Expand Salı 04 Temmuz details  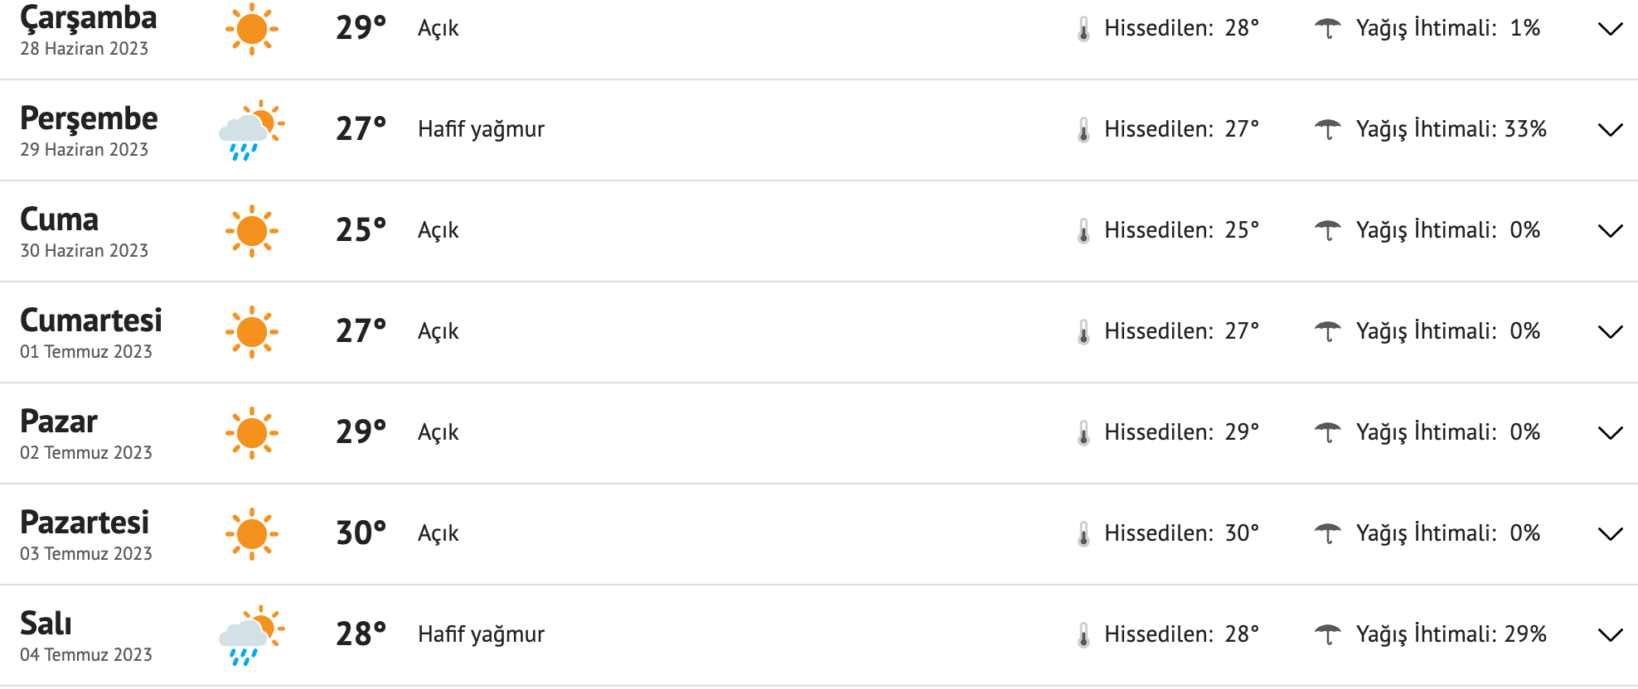coord(1610,636)
